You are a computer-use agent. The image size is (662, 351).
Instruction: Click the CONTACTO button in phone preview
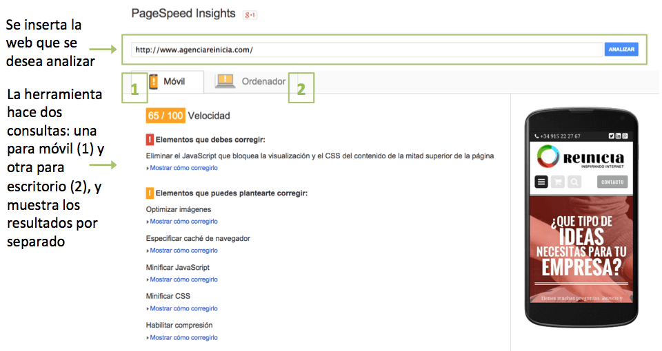[612, 182]
